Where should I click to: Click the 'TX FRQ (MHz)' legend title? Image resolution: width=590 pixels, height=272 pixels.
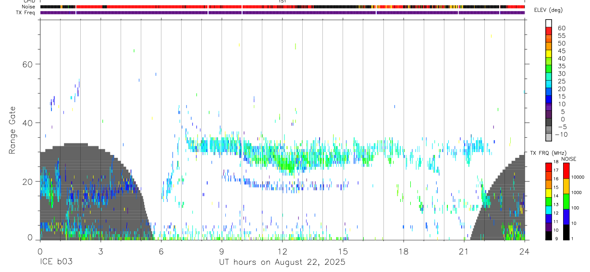pos(549,153)
